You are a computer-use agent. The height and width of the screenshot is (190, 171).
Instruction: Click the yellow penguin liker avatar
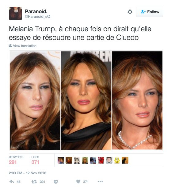pos(117,160)
